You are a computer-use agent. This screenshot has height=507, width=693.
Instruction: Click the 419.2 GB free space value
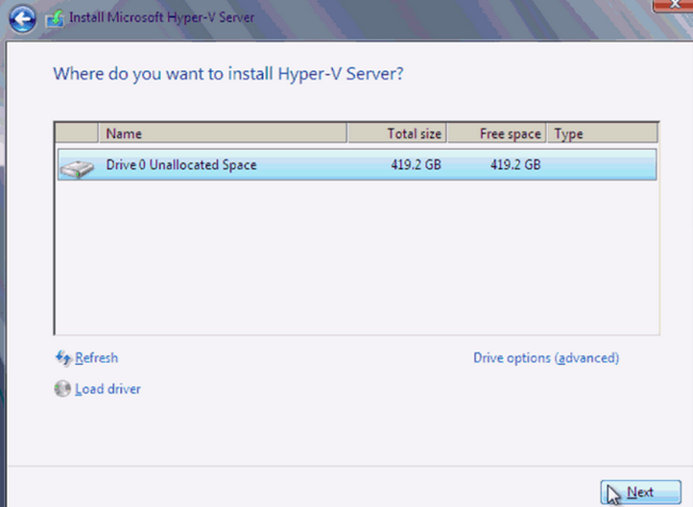515,165
